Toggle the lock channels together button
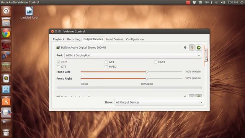 click(x=192, y=48)
